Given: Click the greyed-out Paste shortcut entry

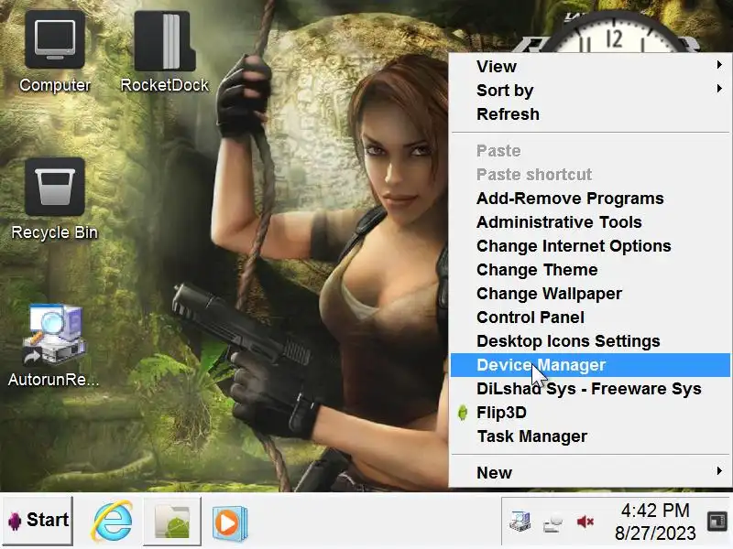Looking at the screenshot, I should (x=590, y=175).
